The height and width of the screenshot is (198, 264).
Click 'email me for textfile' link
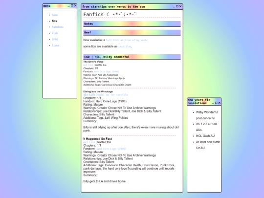112,95
